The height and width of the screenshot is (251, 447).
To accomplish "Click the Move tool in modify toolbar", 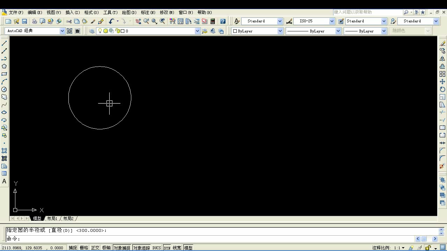I will pos(442,82).
